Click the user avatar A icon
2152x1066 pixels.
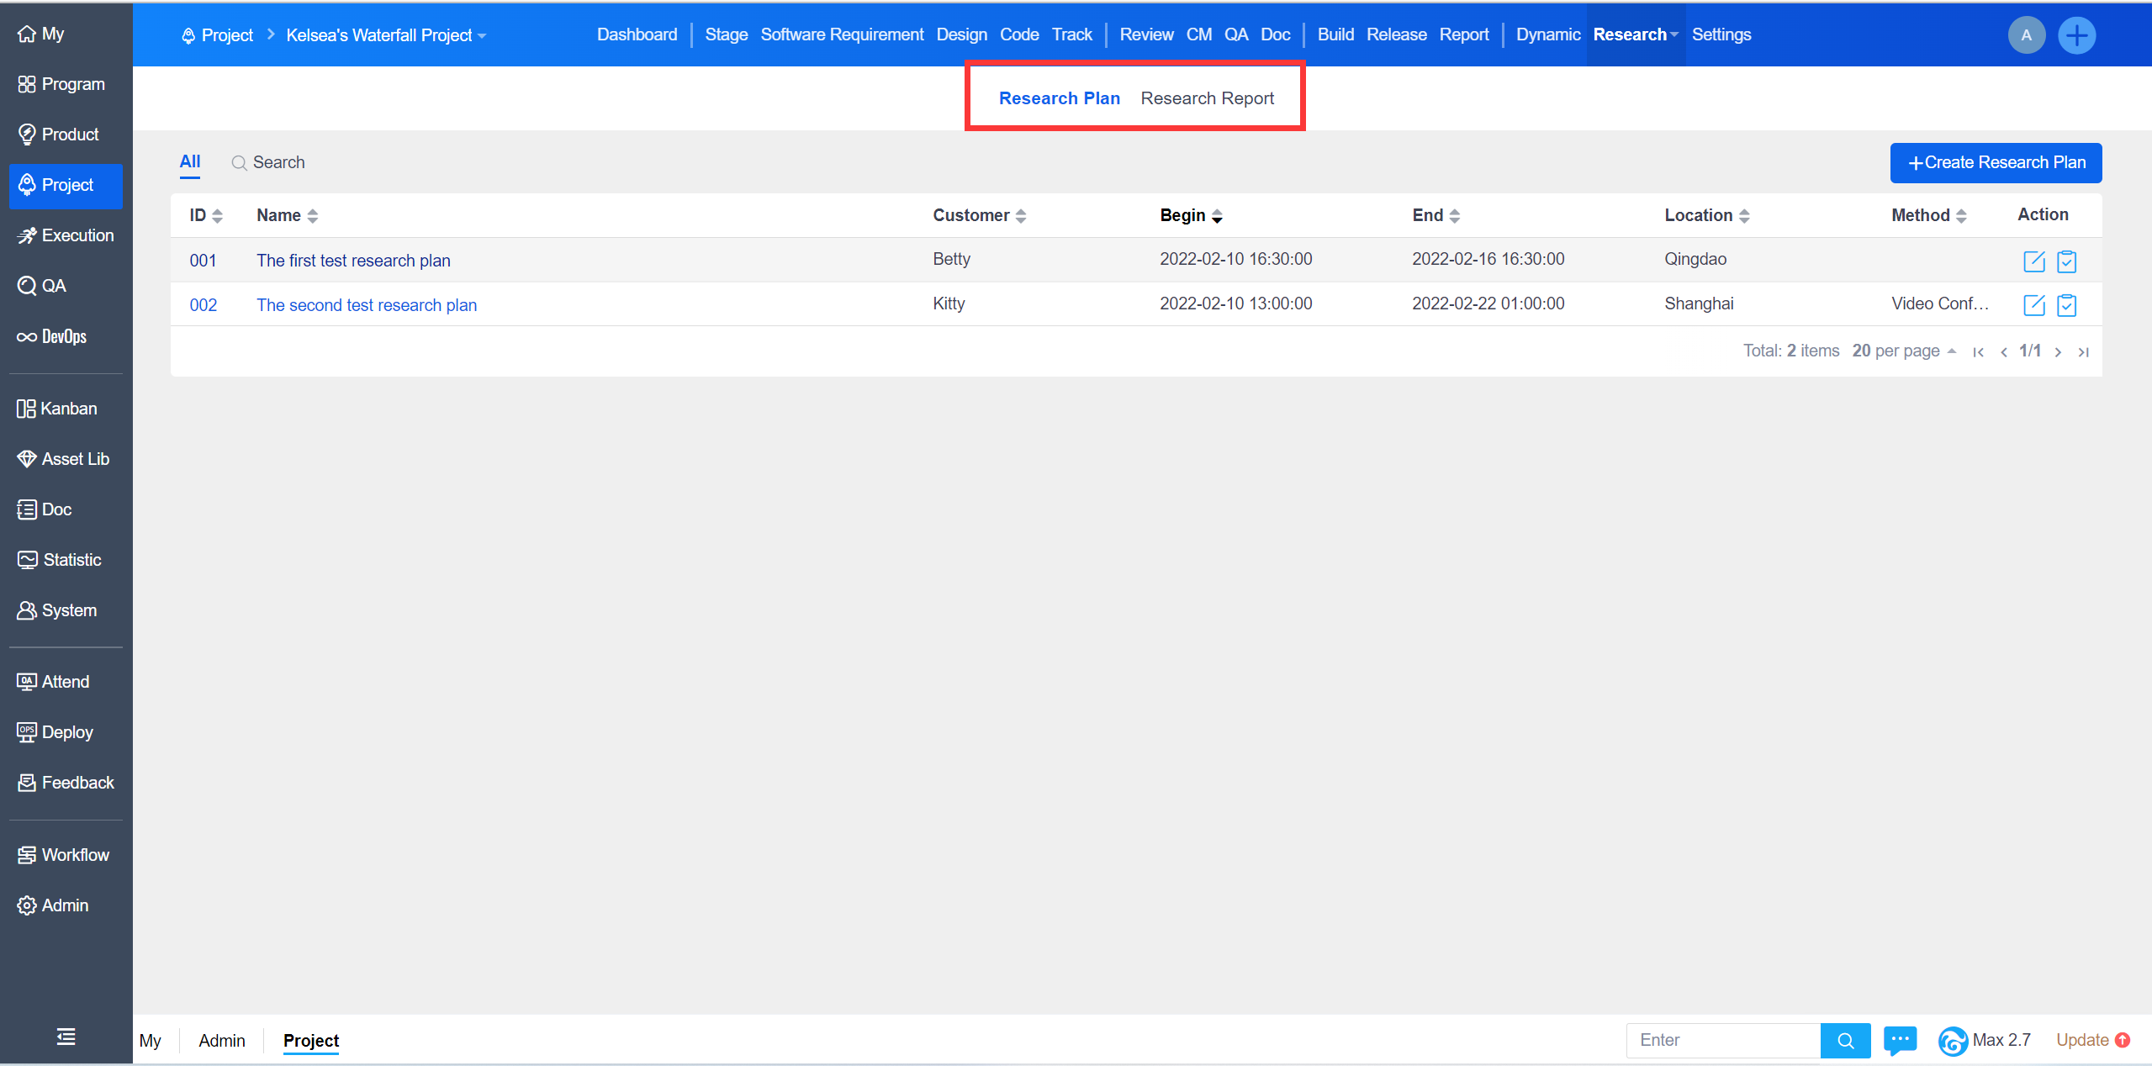pyautogui.click(x=2025, y=35)
